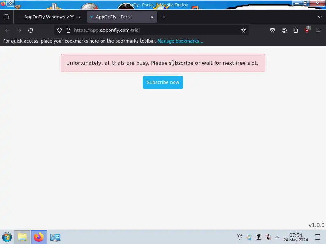Close the AppOnFly Windows VPS tab
The image size is (326, 244).
(x=80, y=17)
